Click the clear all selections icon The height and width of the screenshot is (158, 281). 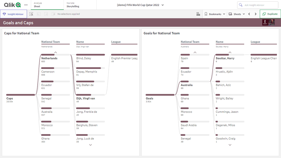53,14
